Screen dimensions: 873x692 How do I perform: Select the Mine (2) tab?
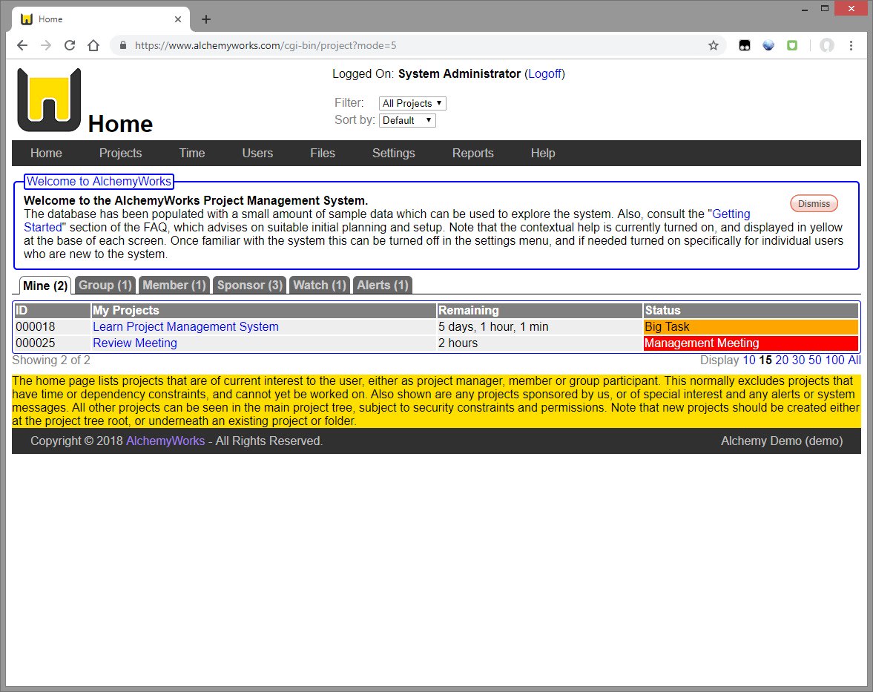pyautogui.click(x=45, y=286)
